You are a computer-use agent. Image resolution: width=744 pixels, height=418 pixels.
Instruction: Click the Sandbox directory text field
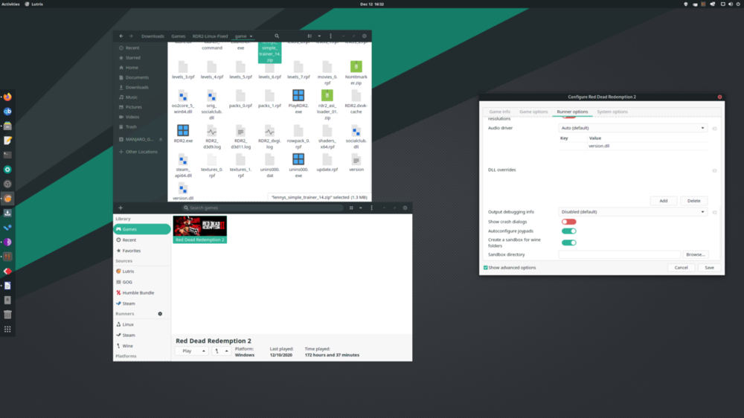pos(619,254)
